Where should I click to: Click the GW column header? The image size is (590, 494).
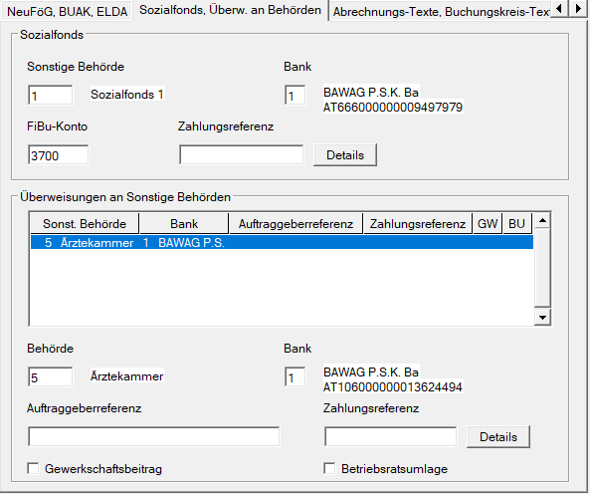[488, 224]
